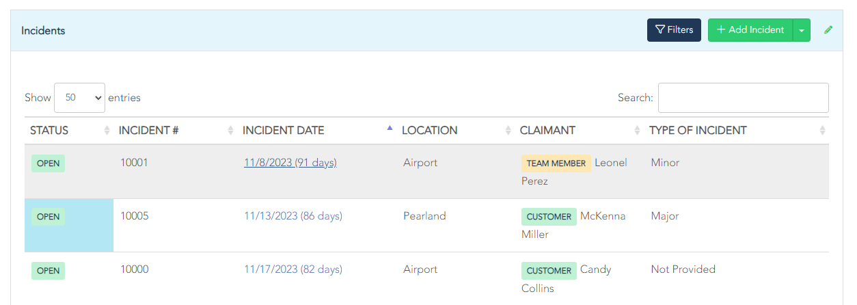Click the OPEN status badge for 10005
857x305 pixels.
48,217
